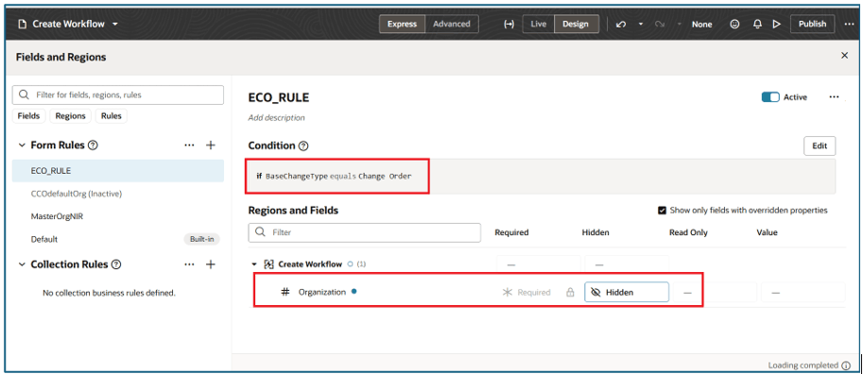863x374 pixels.
Task: Collapse the Collection Rules section
Action: 22,264
